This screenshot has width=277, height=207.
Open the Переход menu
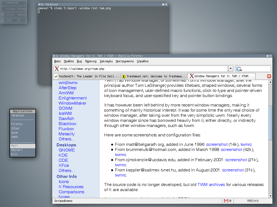pos(91,61)
